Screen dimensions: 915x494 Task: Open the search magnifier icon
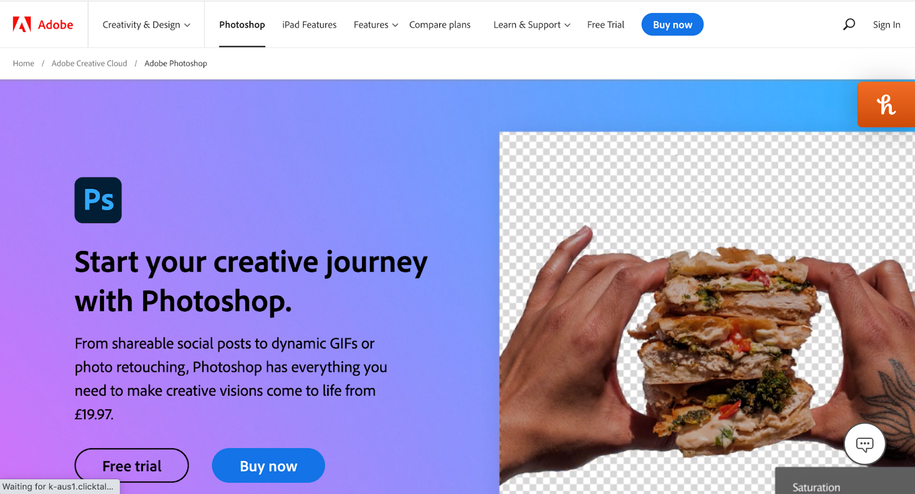pyautogui.click(x=849, y=24)
